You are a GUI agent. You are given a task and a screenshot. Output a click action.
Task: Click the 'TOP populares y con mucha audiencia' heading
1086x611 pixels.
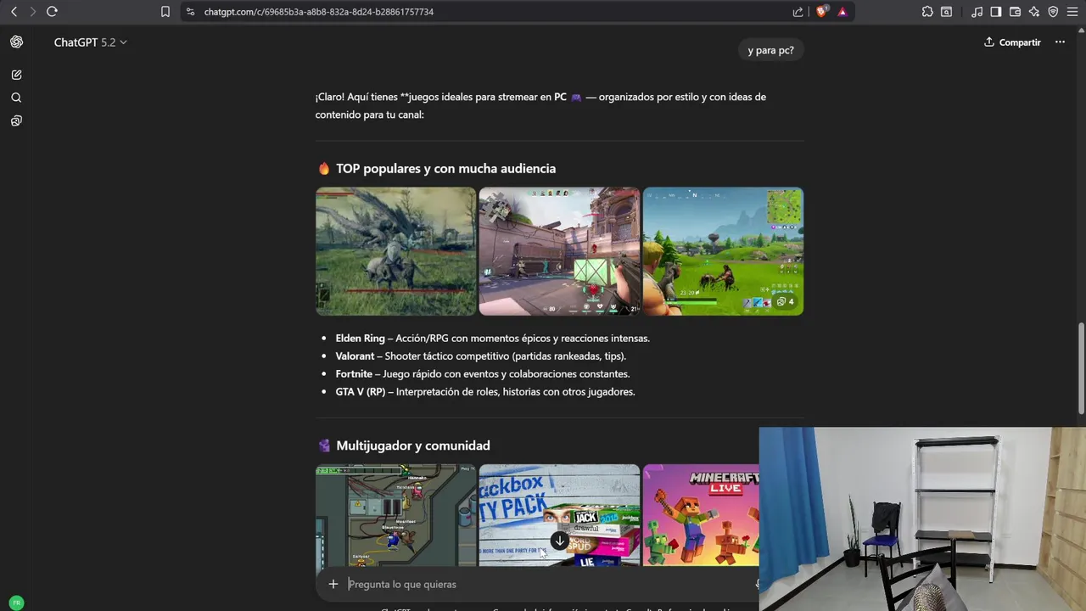[445, 168]
